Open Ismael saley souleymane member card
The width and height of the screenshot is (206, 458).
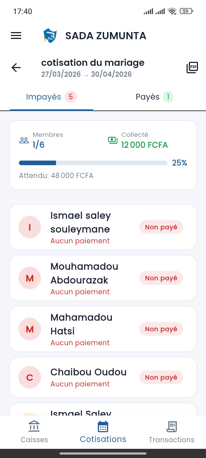(x=86, y=227)
